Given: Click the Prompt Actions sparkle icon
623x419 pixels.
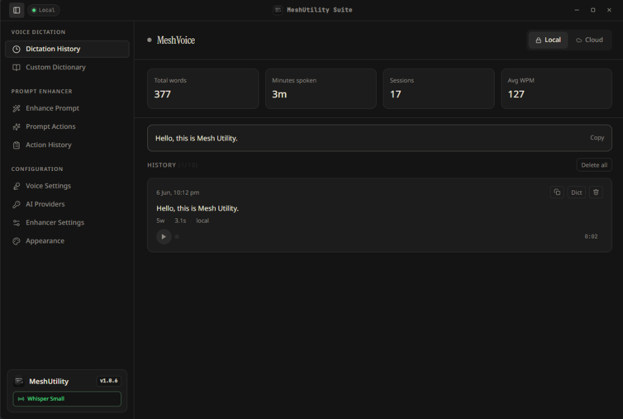Looking at the screenshot, I should [16, 126].
